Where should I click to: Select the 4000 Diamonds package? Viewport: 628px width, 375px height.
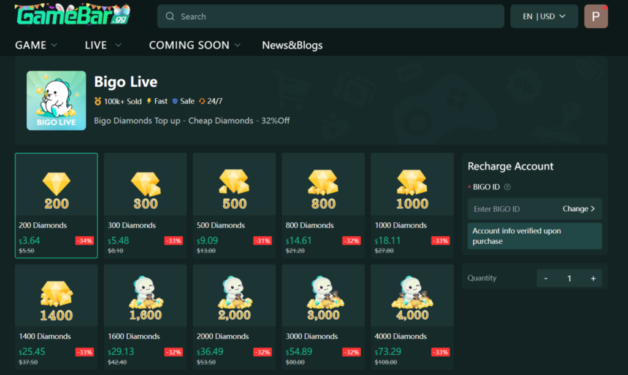[x=412, y=317]
